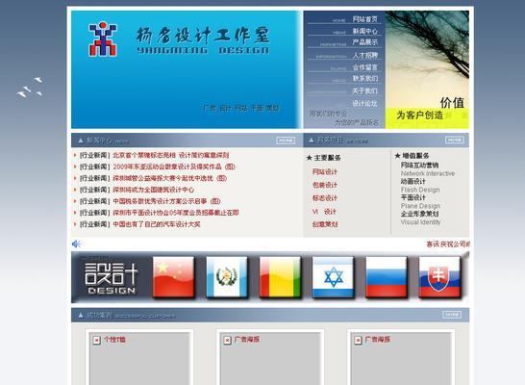Image resolution: width=525 pixels, height=385 pixels.
Task: Click ★ 增值服务 heading
Action: click(412, 156)
